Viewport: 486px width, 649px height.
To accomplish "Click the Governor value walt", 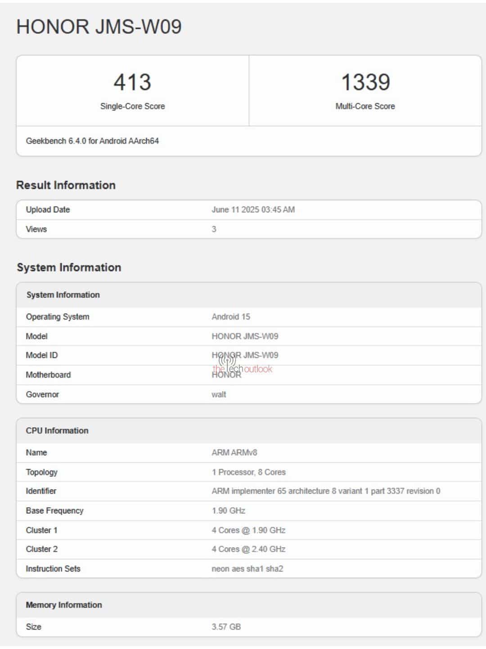I will [219, 394].
